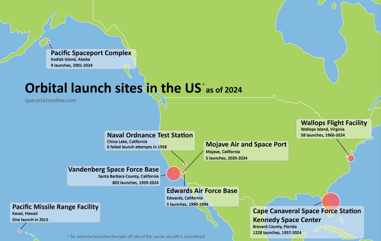Screen dimensions: 381x241
Task: Select the Naval Ordnance Test Station heading
Action: 149,134
